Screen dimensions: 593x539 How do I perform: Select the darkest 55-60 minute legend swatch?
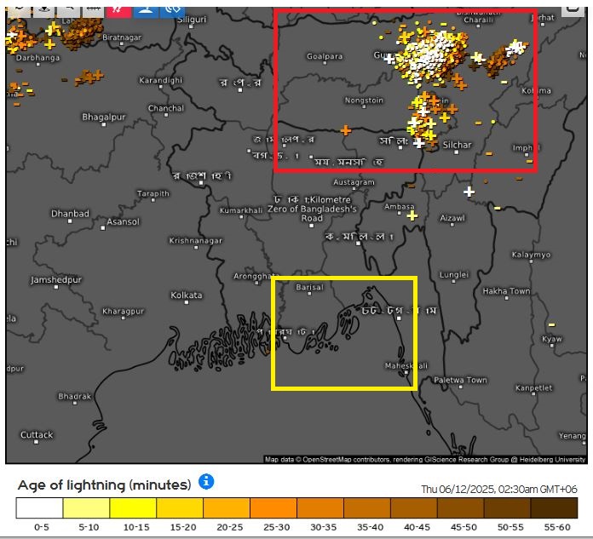(555, 507)
